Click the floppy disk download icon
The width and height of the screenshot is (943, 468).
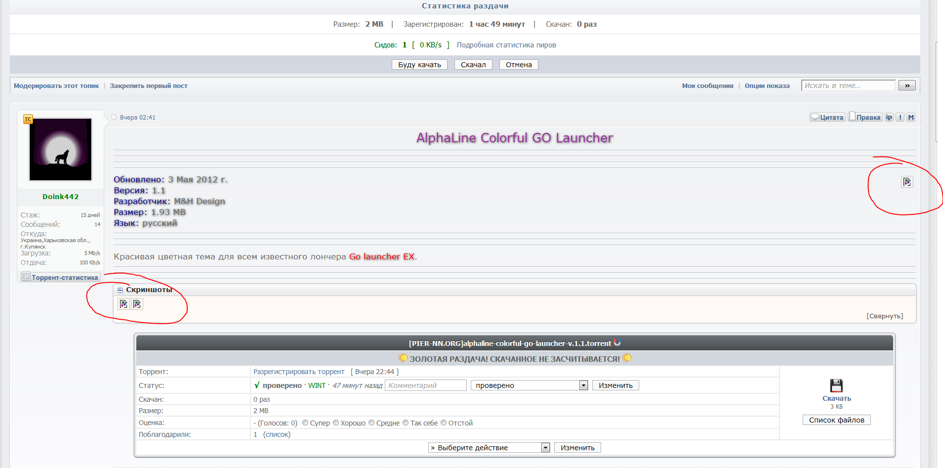point(836,385)
